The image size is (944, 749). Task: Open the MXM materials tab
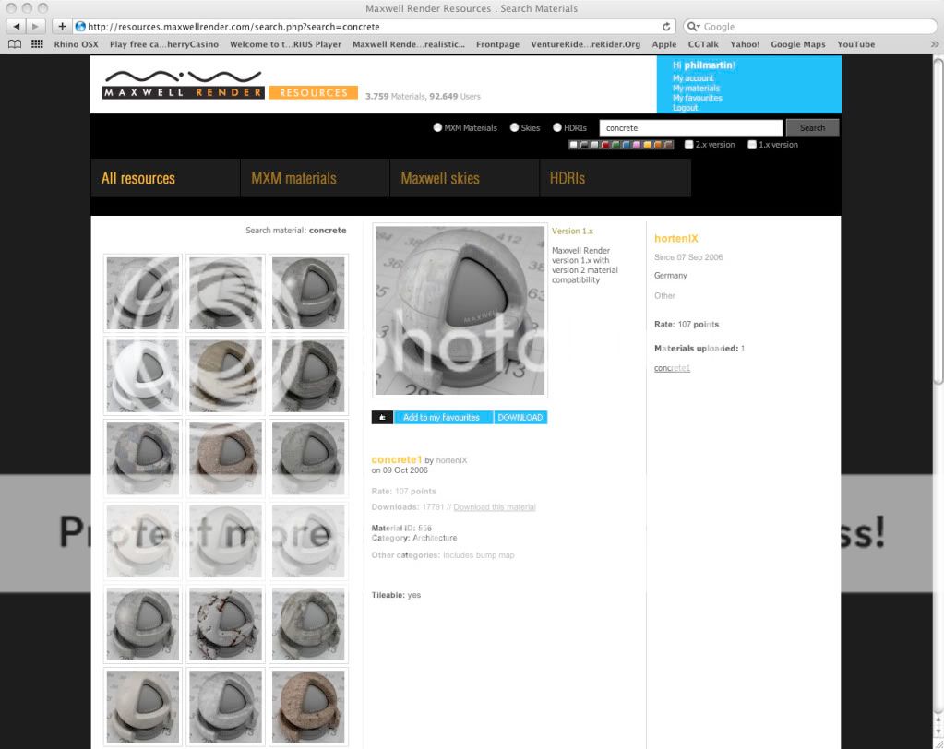tap(315, 178)
